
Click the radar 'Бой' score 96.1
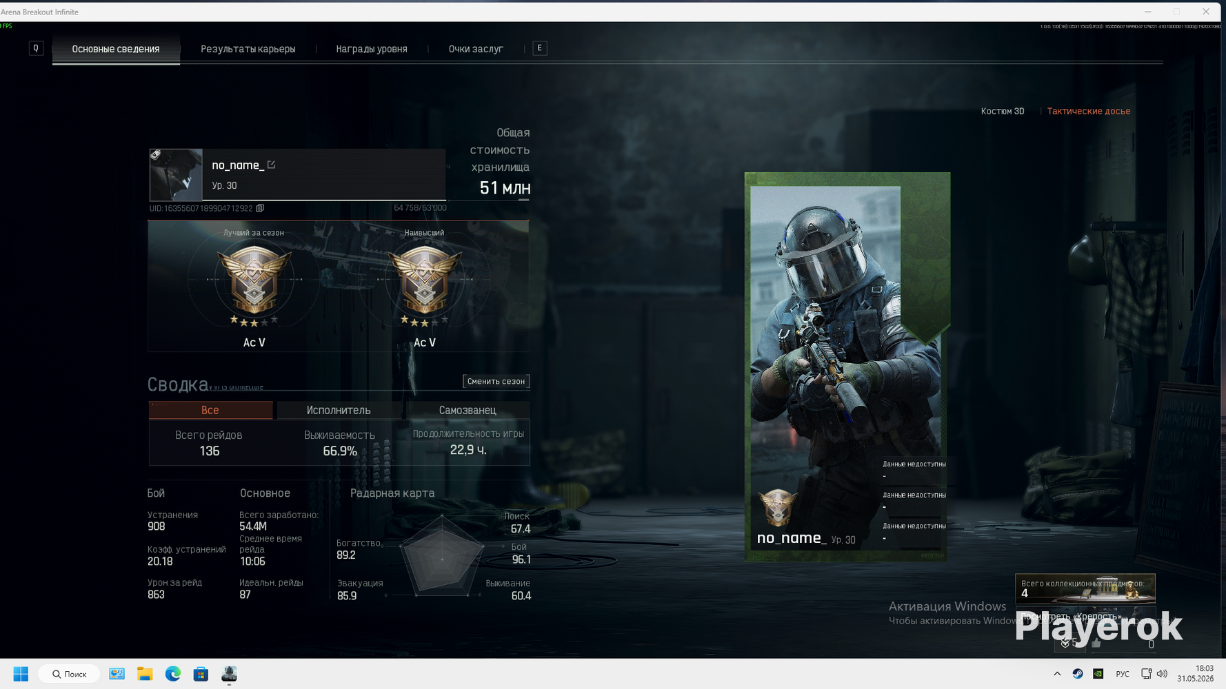521,559
